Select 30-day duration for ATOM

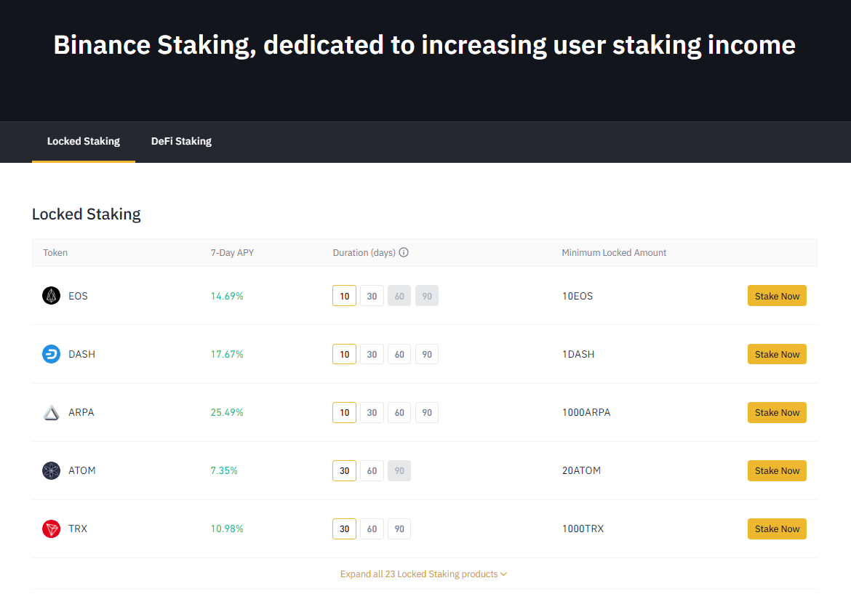coord(344,470)
